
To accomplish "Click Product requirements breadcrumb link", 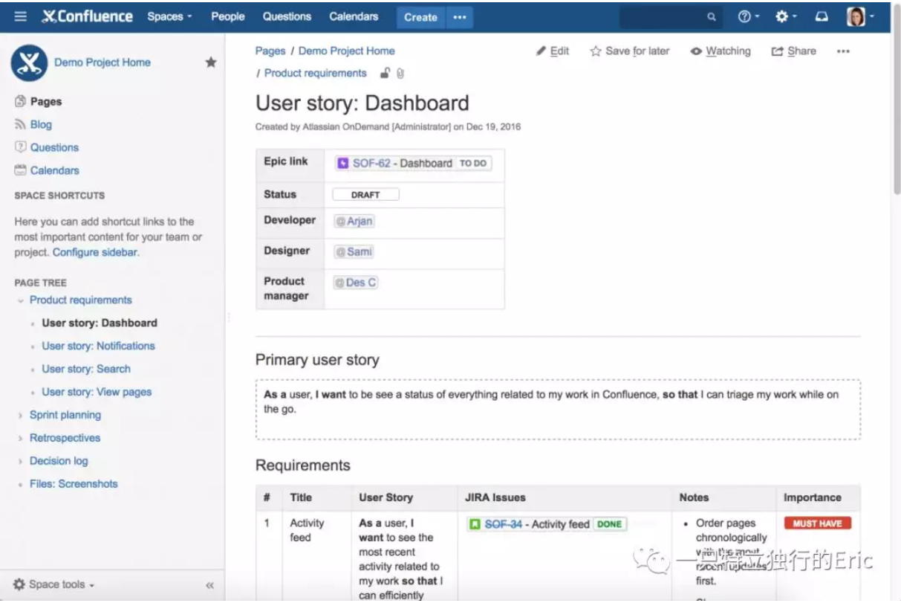I will click(316, 74).
